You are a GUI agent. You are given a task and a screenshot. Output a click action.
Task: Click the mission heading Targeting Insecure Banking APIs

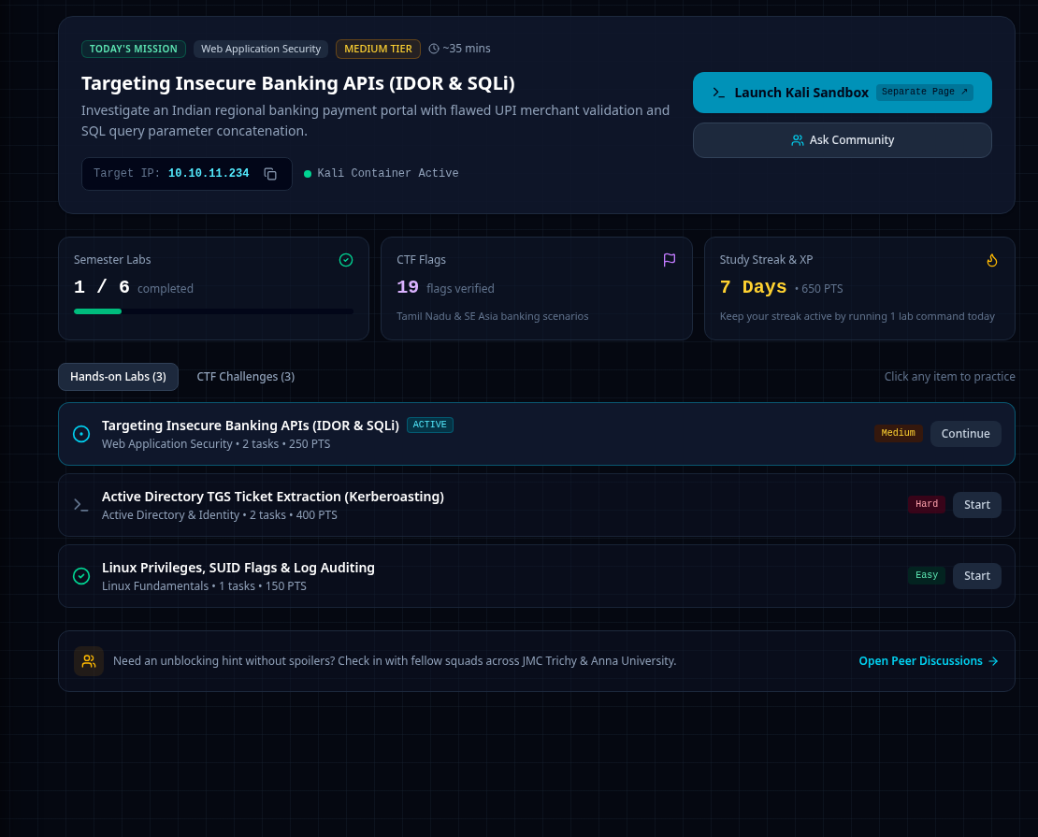298,83
